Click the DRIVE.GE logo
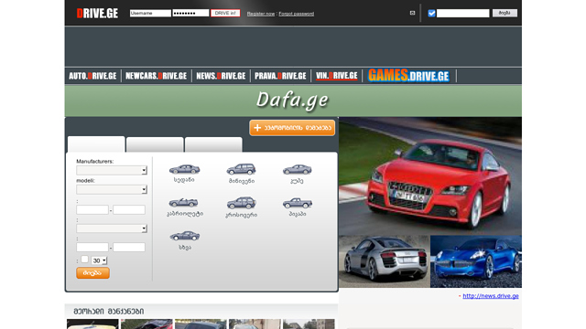This screenshot has height=329, width=586. pyautogui.click(x=97, y=14)
